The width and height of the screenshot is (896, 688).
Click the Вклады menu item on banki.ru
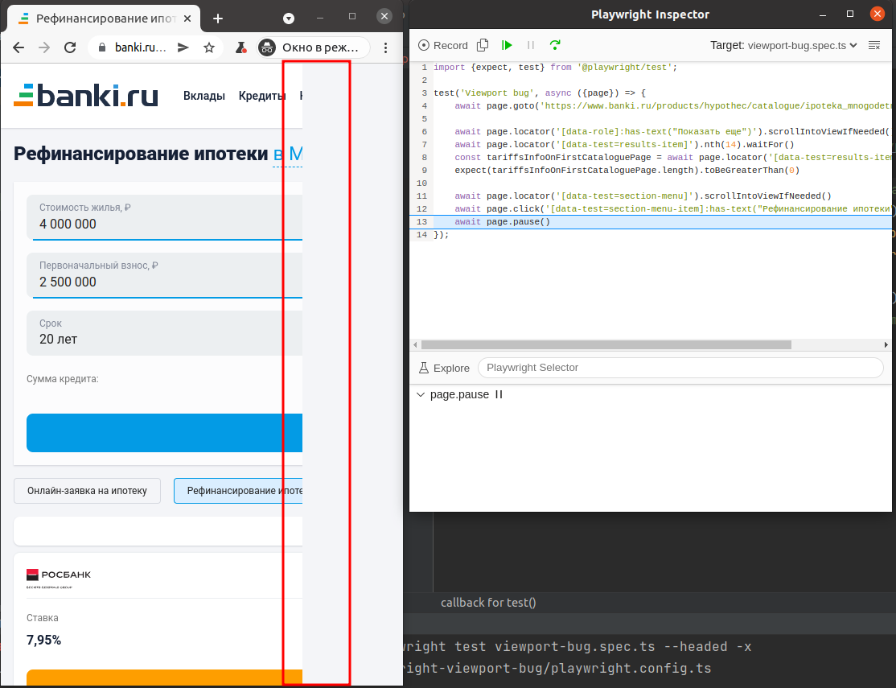pos(203,95)
